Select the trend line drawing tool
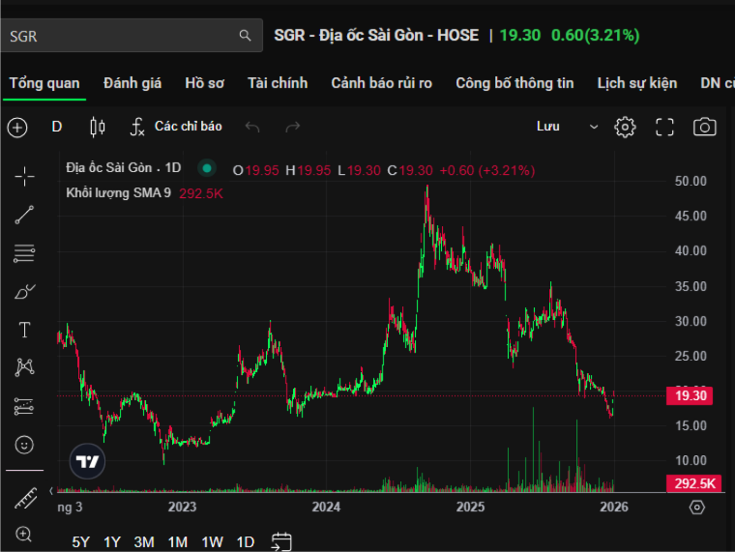 [x=24, y=215]
